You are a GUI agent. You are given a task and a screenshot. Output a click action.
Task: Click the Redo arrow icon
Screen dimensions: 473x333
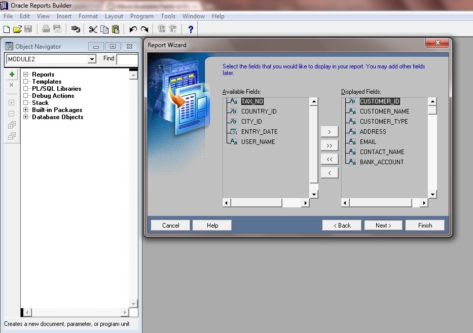pyautogui.click(x=144, y=29)
